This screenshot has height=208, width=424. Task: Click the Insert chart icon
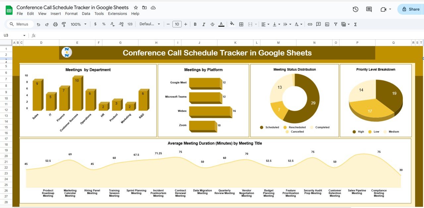327,24
